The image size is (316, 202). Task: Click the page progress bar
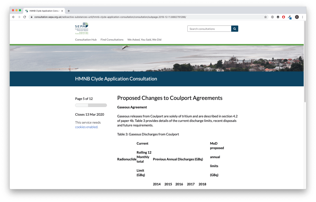tap(91, 105)
